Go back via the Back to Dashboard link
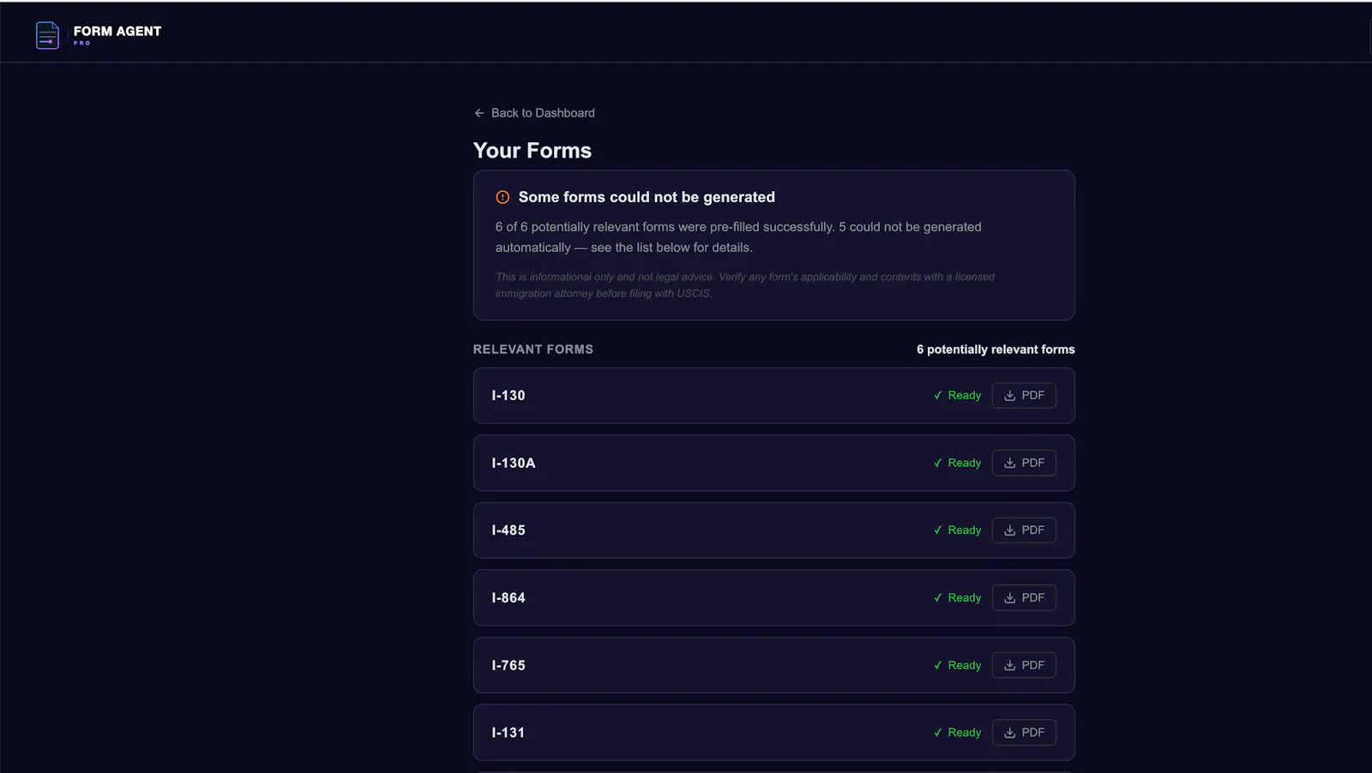This screenshot has width=1372, height=773. coord(534,113)
